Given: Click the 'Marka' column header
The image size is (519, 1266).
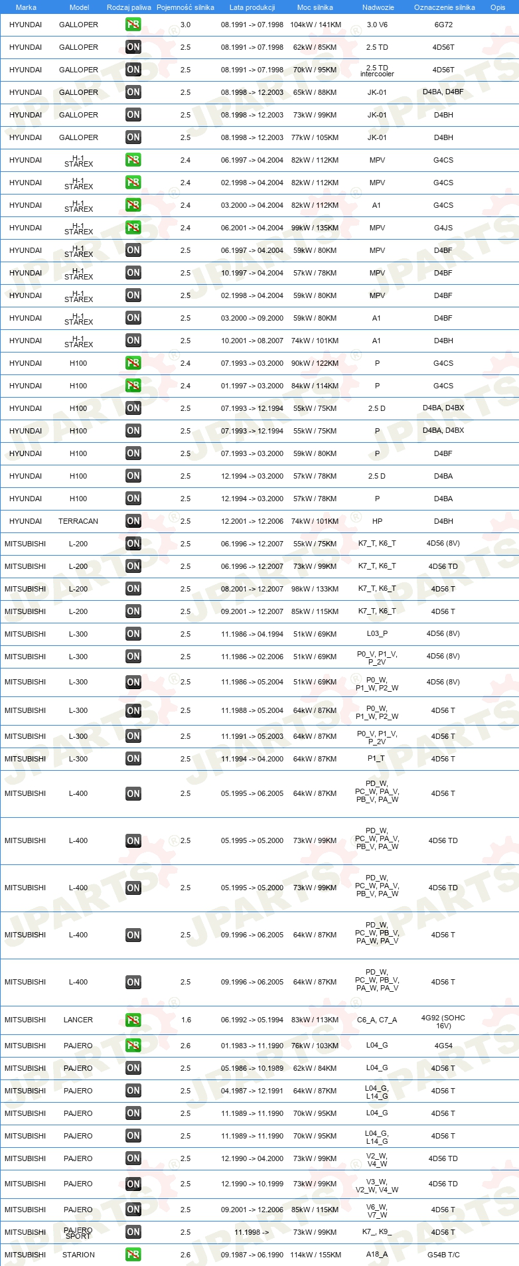Looking at the screenshot, I should pyautogui.click(x=26, y=7).
